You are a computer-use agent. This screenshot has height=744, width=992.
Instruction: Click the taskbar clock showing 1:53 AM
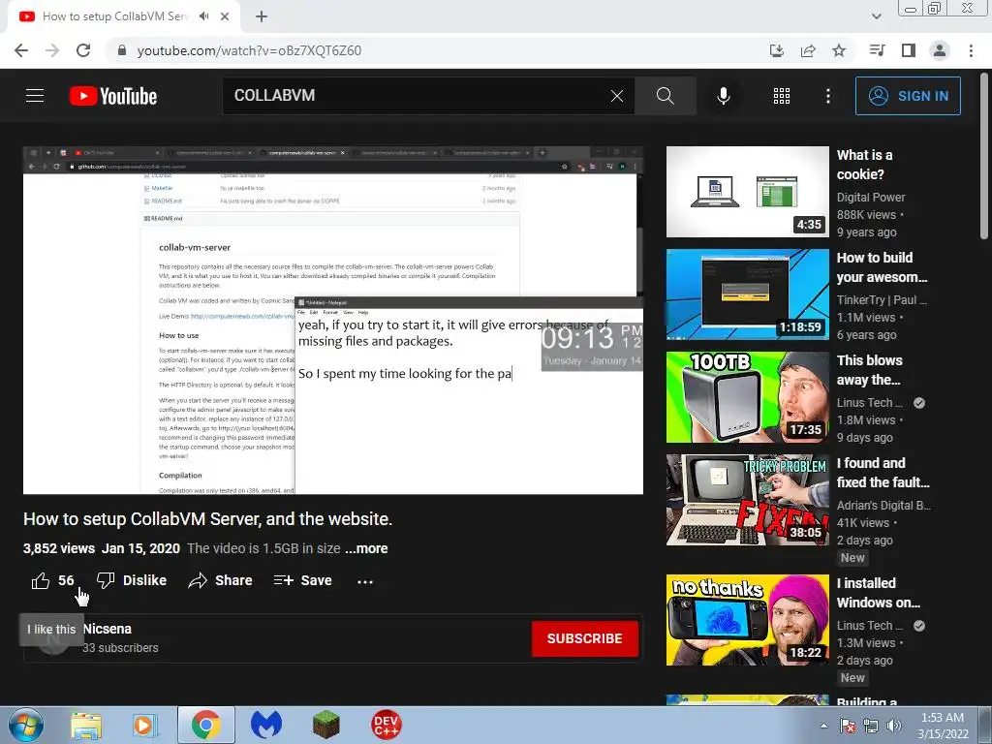click(943, 726)
